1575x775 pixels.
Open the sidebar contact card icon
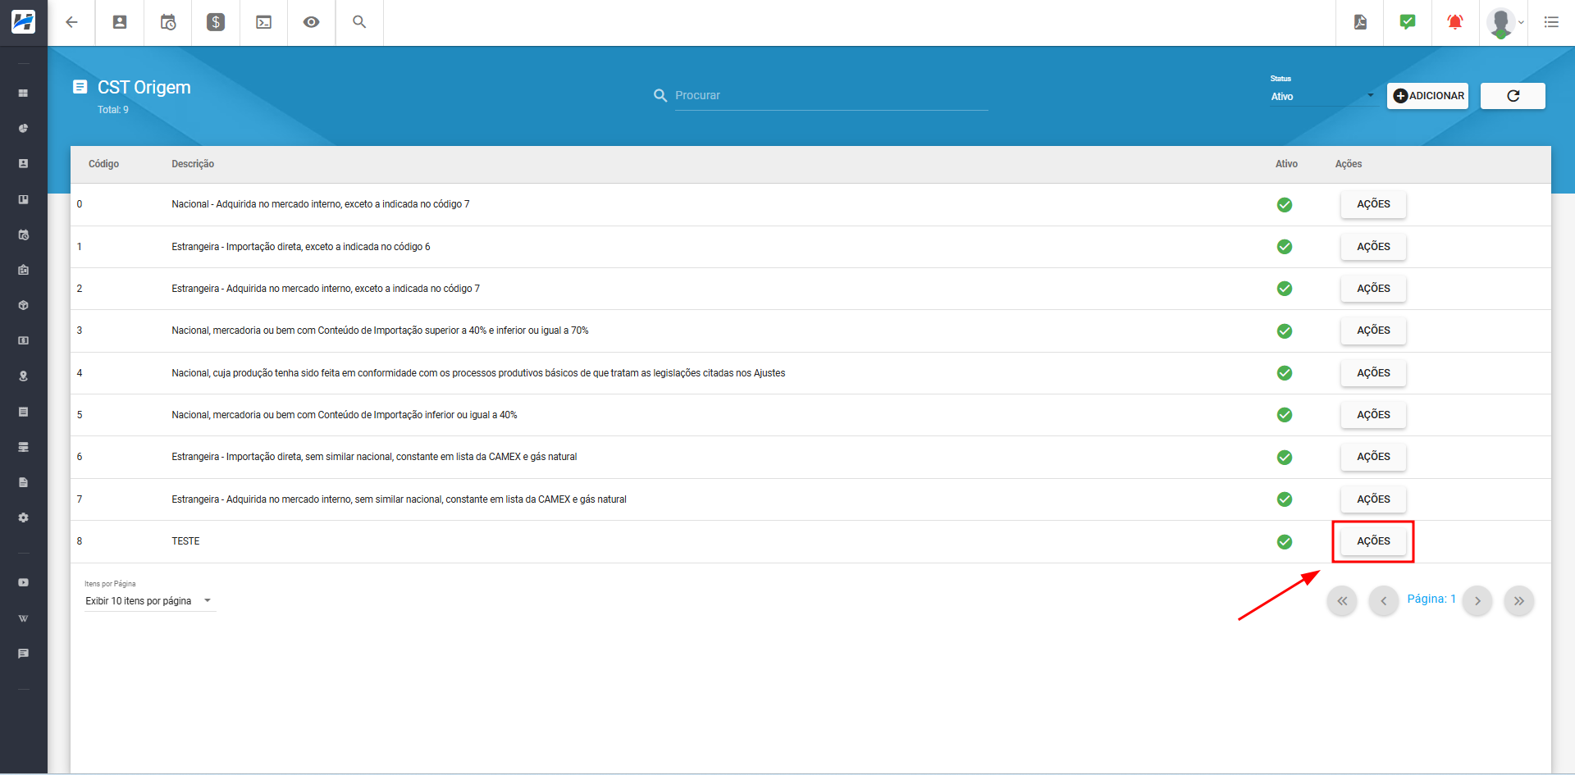(x=23, y=164)
